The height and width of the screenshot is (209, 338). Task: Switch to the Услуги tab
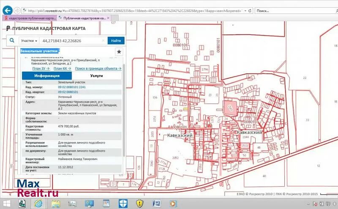(x=96, y=76)
